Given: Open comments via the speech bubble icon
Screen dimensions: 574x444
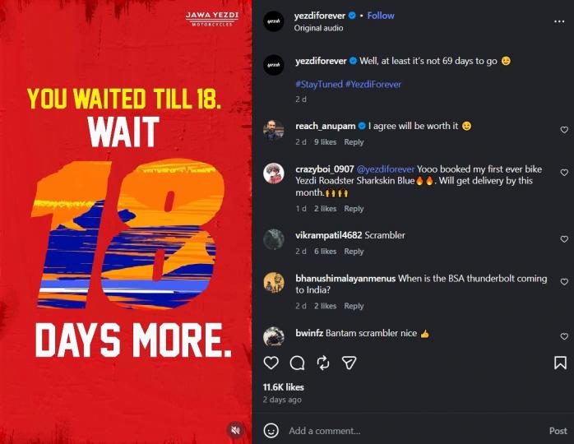Looking at the screenshot, I should click(297, 363).
